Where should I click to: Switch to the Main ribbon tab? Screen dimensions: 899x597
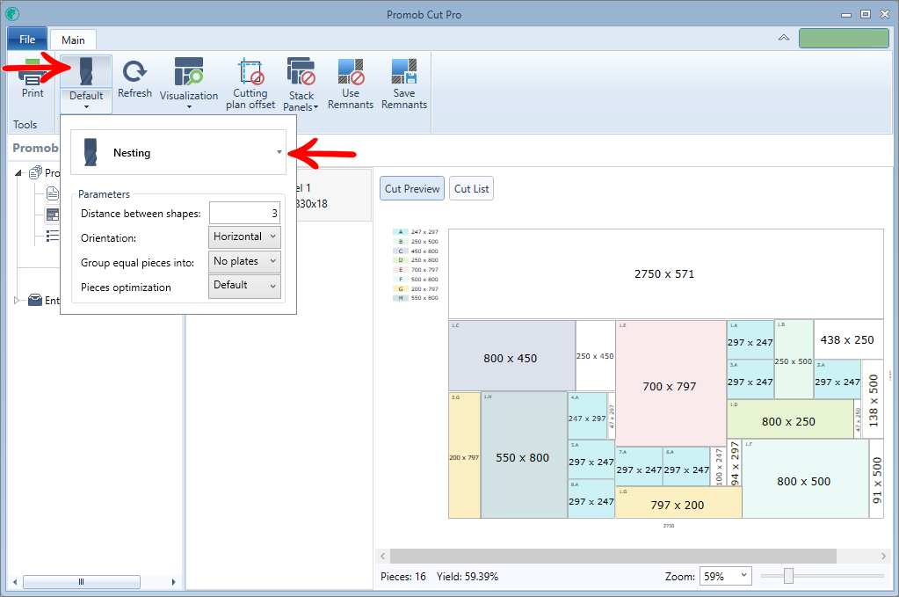point(73,40)
